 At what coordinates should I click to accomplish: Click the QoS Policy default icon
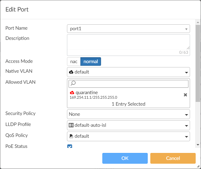click(71, 136)
